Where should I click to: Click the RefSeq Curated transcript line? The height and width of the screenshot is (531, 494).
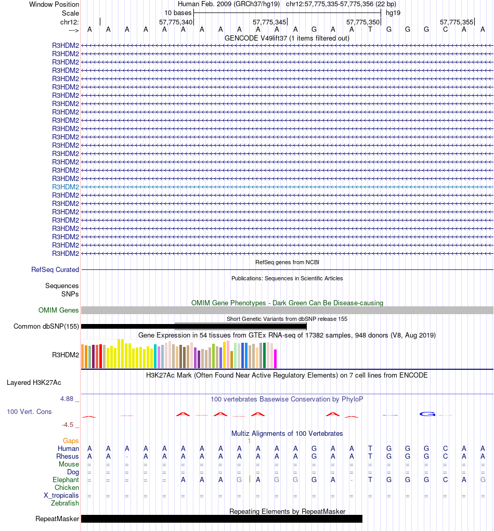coord(287,270)
